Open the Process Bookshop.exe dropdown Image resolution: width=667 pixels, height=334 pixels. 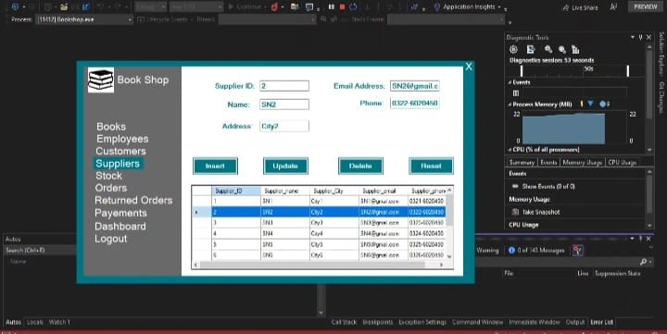(x=84, y=19)
